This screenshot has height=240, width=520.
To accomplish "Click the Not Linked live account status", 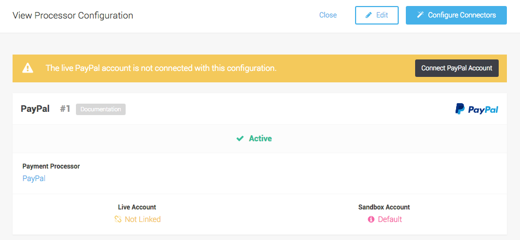I will coord(143,219).
